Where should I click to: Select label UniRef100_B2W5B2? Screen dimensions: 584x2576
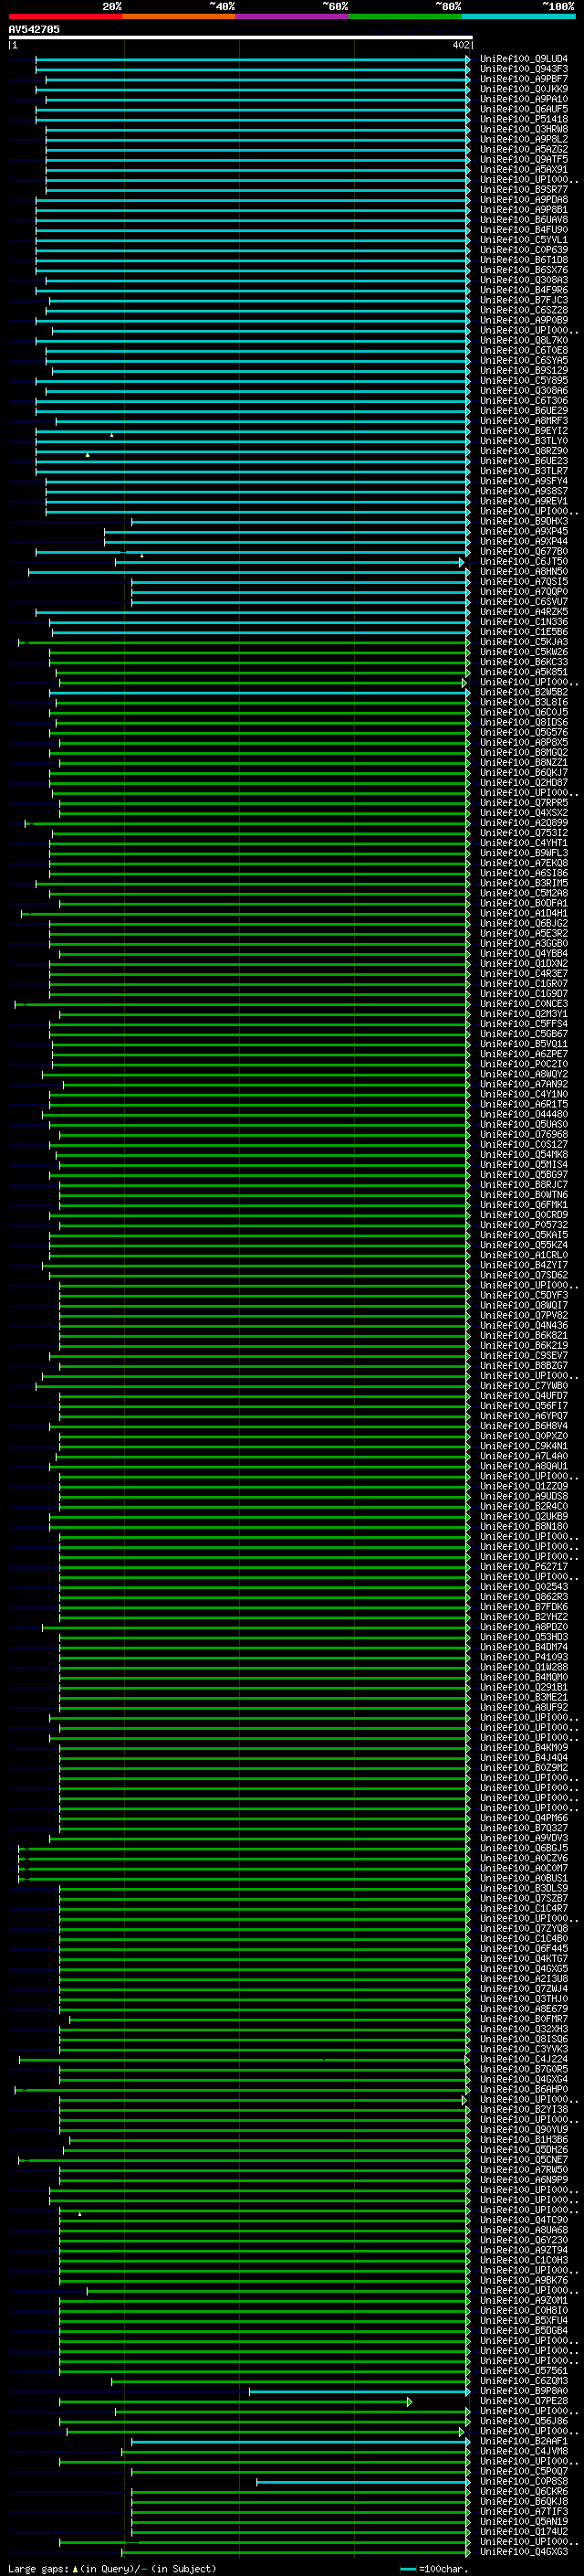coord(523,692)
